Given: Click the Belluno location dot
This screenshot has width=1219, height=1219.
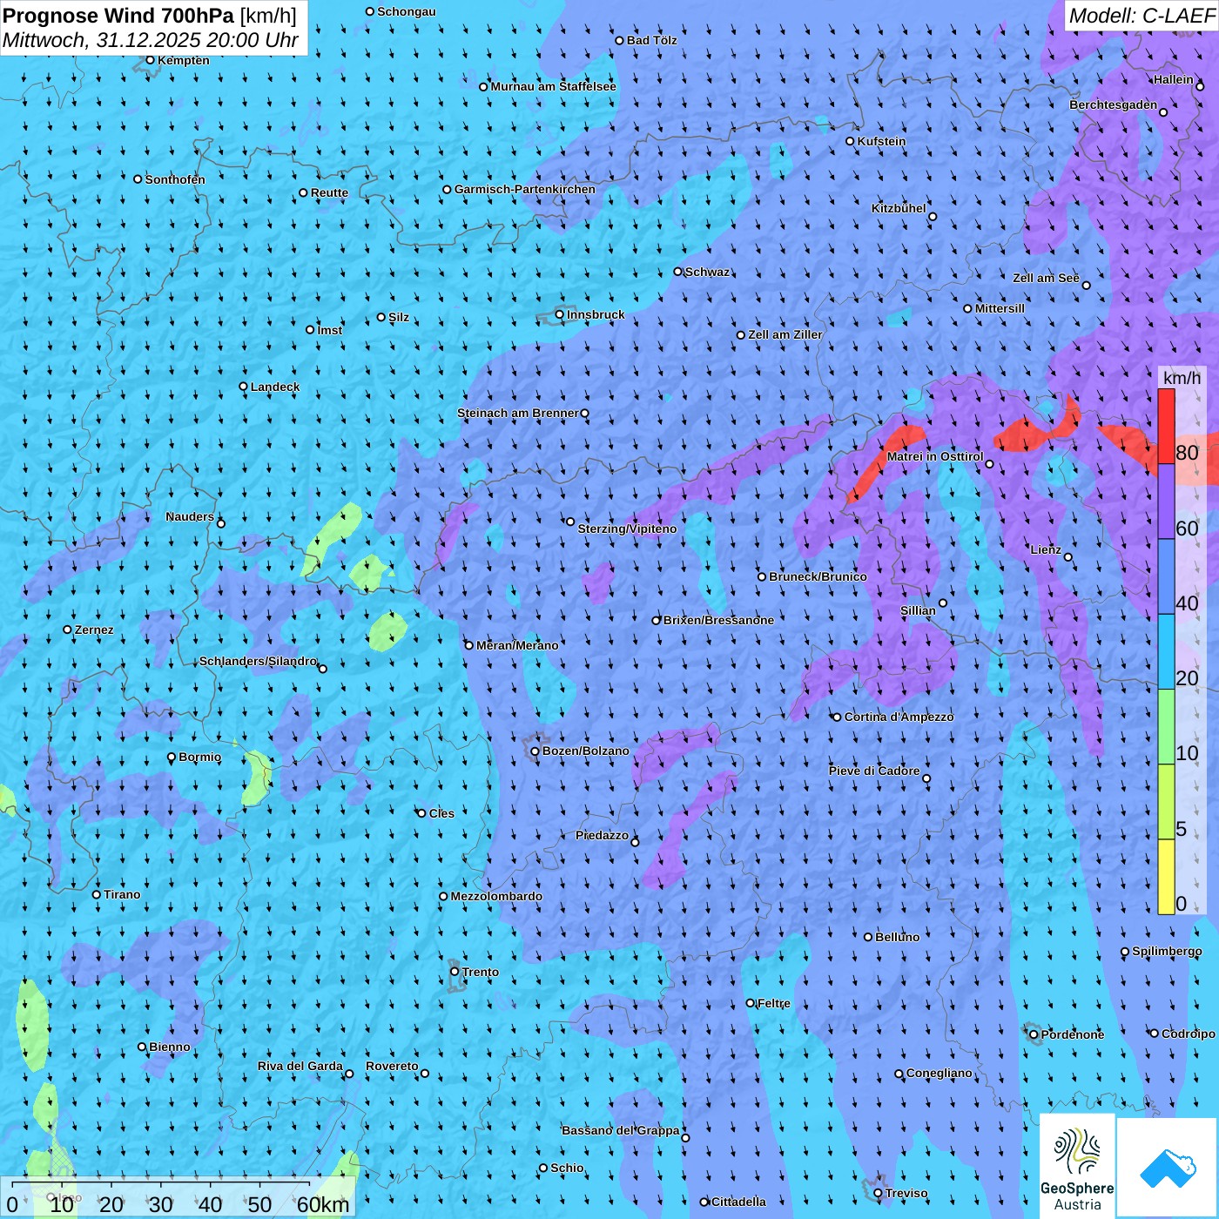Looking at the screenshot, I should click(x=868, y=937).
